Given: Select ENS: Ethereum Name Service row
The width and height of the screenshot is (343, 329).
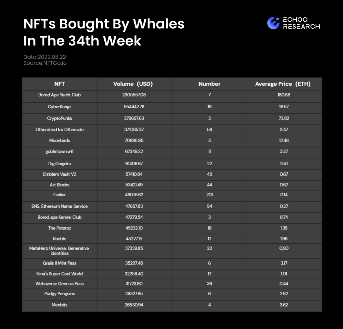Looking at the screenshot, I should click(x=172, y=206).
